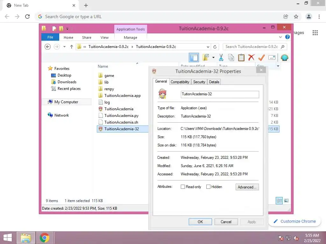Screen dimensions: 326x244
Task: Click the muted volume tray icon
Action: pos(296,238)
